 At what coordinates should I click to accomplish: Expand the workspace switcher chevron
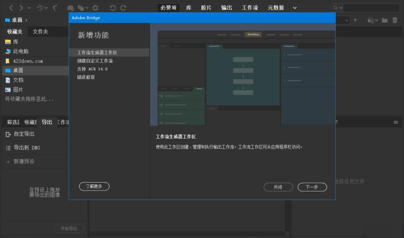pyautogui.click(x=295, y=8)
